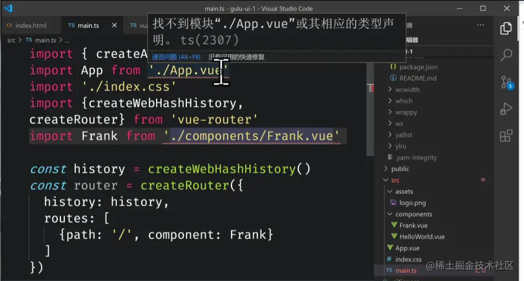Click the 没有可用的快速修复 text in the hover popup
This screenshot has height=281, width=524.
pyautogui.click(x=236, y=57)
